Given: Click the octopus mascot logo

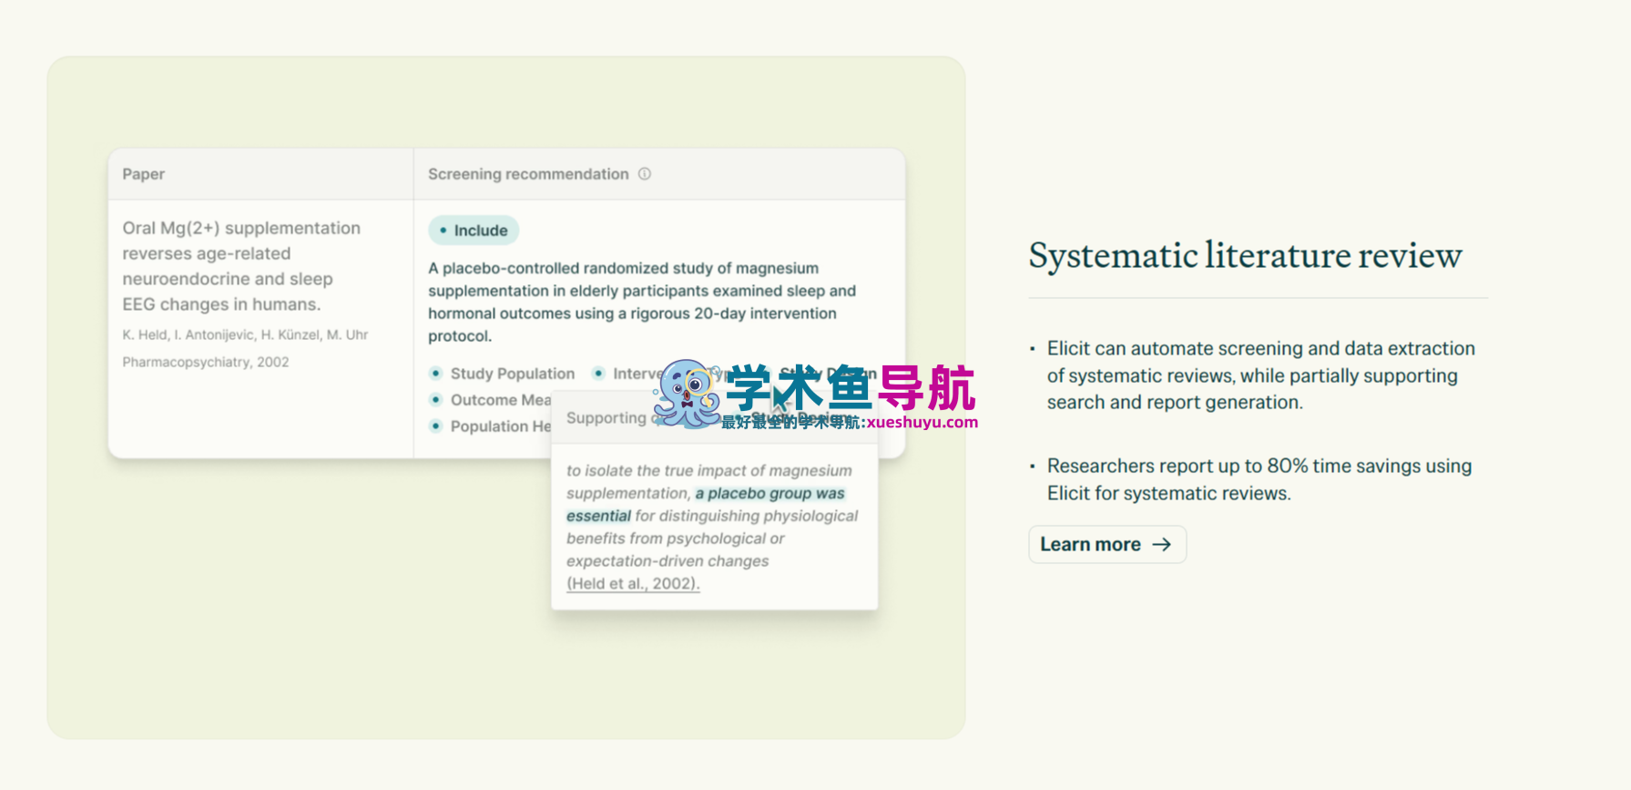Looking at the screenshot, I should pyautogui.click(x=687, y=394).
